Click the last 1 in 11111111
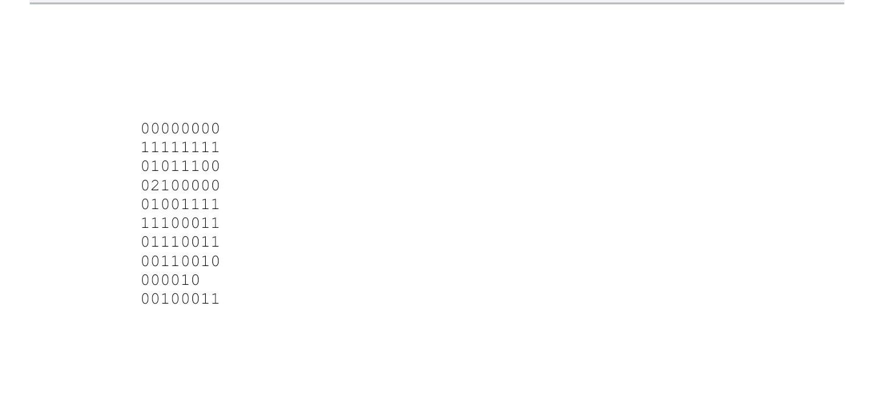This screenshot has height=406, width=874. 215,147
